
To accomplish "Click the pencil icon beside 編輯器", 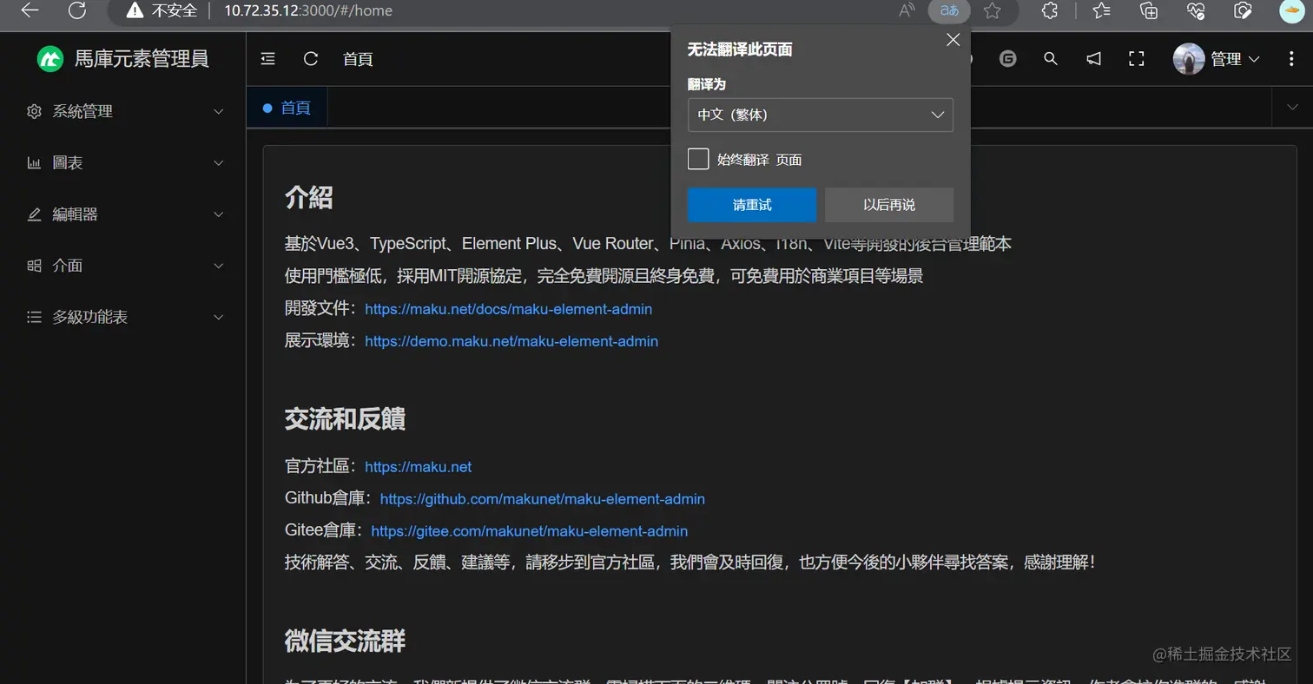I will 34,214.
